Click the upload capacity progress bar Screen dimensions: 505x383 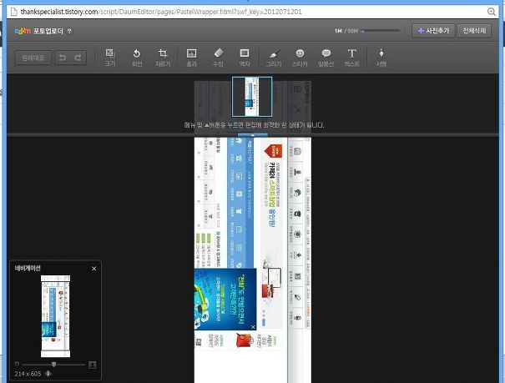(381, 31)
